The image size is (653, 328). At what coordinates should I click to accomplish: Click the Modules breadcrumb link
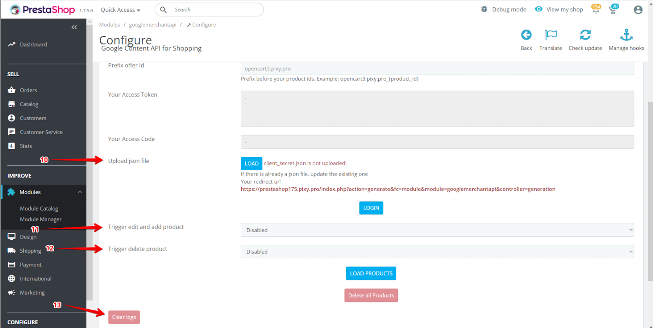click(x=109, y=25)
